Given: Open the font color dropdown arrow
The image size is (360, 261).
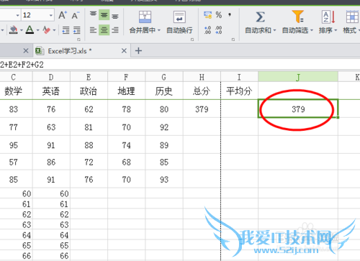Looking at the screenshot, I should 38,30.
